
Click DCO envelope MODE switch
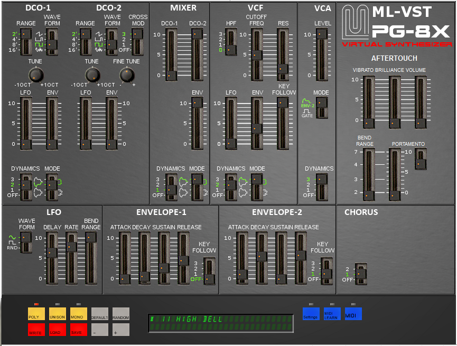(52, 187)
